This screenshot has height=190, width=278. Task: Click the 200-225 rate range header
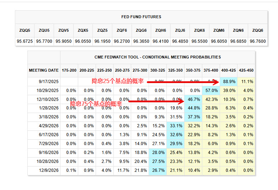click(87, 70)
